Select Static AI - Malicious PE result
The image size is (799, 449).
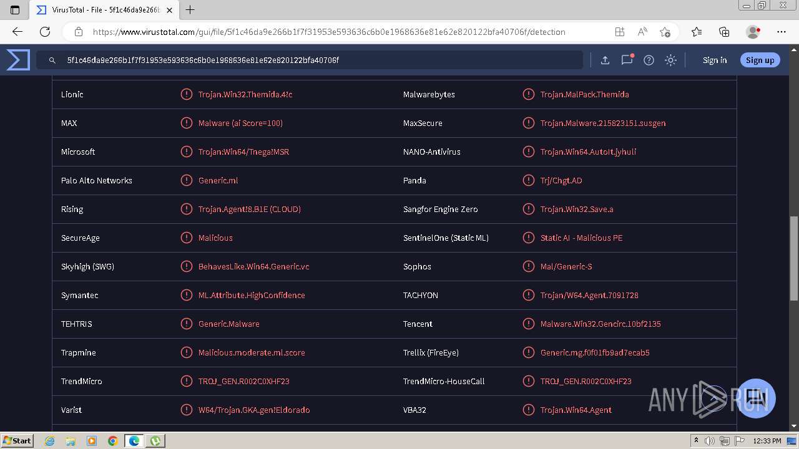[x=581, y=238]
